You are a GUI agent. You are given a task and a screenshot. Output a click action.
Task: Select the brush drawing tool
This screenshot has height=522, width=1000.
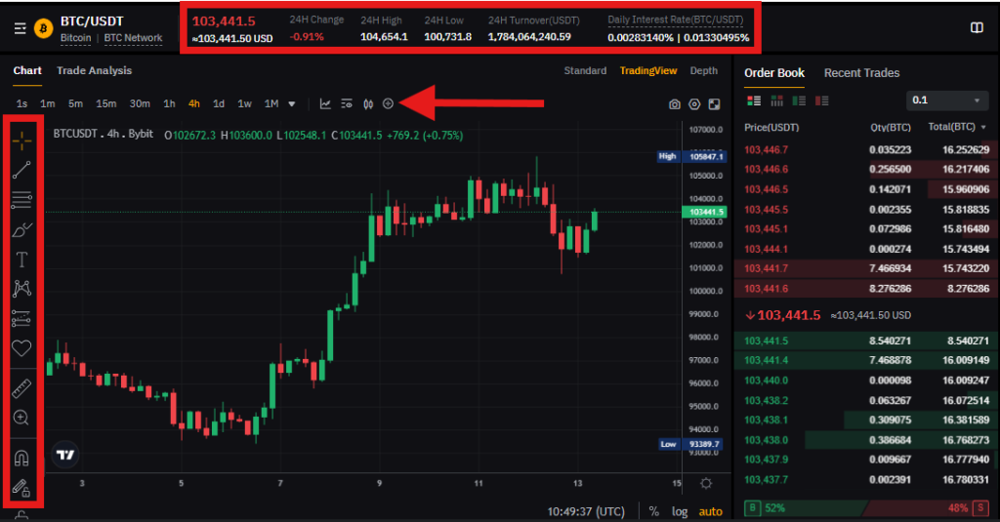click(21, 229)
